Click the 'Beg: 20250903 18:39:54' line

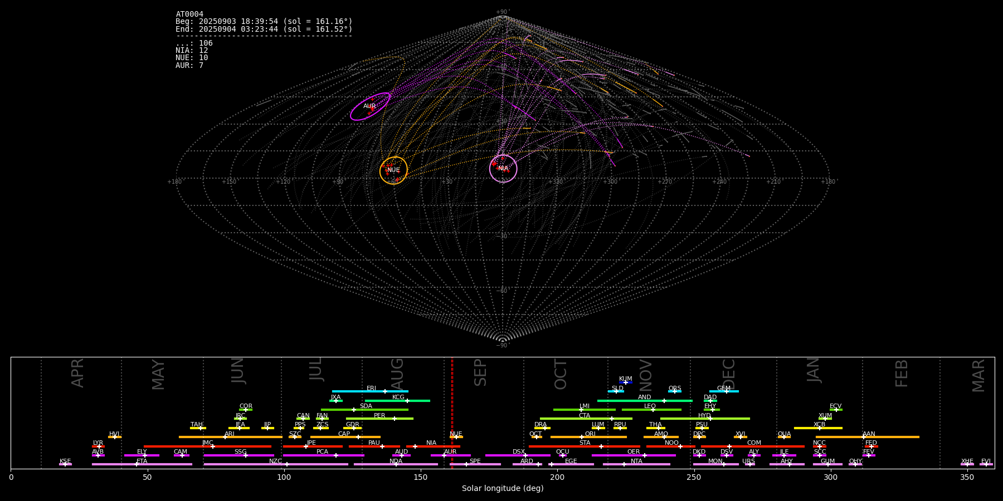(264, 21)
